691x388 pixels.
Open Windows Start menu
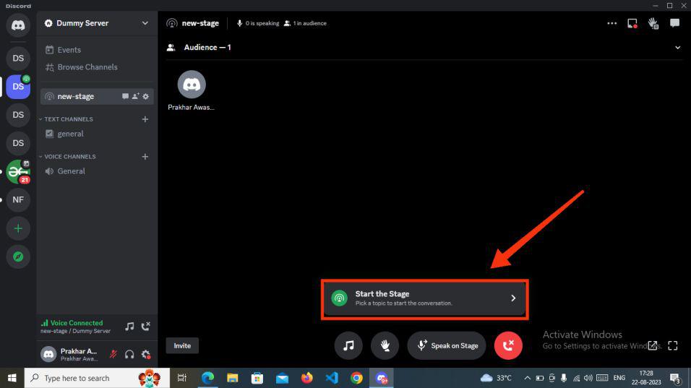(x=12, y=378)
